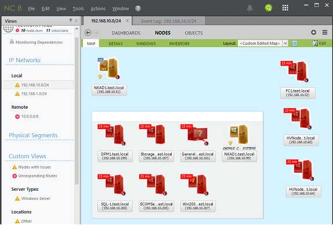Open the OBJECTS section

pos(194,33)
